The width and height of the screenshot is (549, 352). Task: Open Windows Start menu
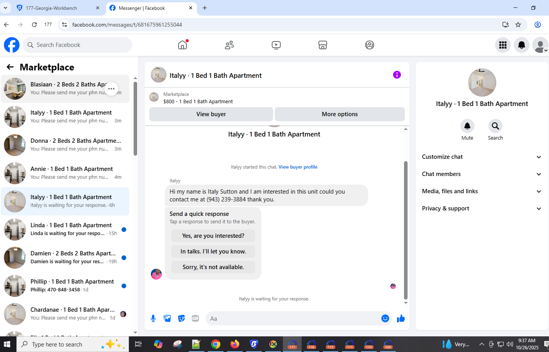click(x=7, y=344)
